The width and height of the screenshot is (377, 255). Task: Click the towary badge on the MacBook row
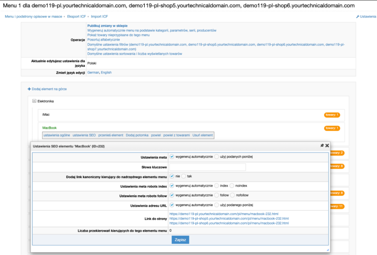pyautogui.click(x=332, y=128)
